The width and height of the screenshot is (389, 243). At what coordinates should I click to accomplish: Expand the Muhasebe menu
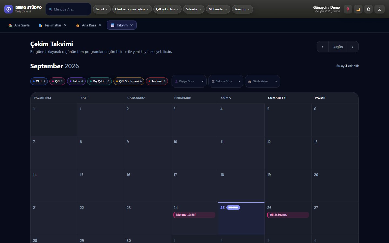[x=218, y=9]
